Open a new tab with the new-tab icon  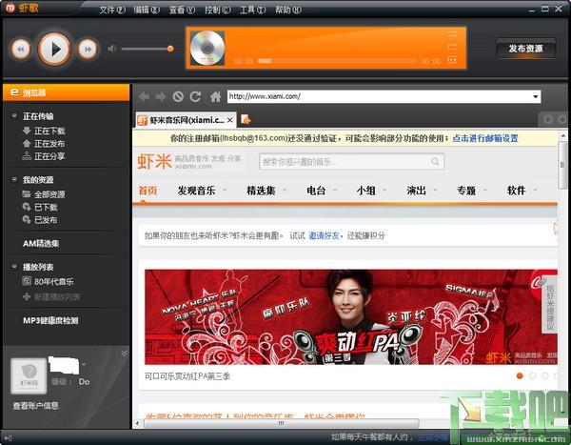pyautogui.click(x=246, y=119)
